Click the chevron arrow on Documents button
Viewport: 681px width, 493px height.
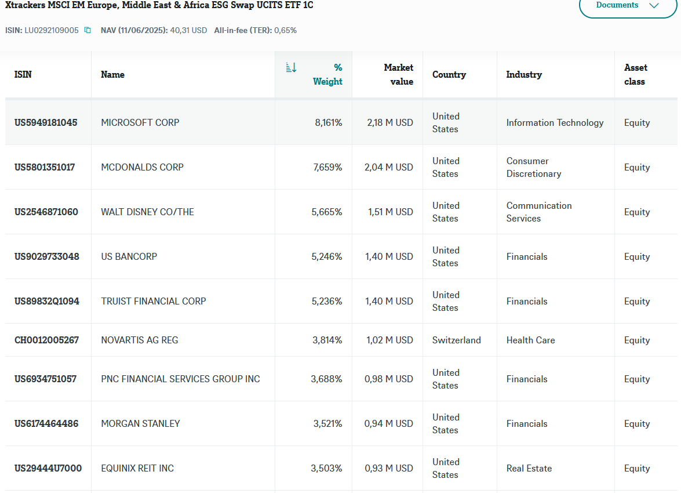click(x=654, y=5)
